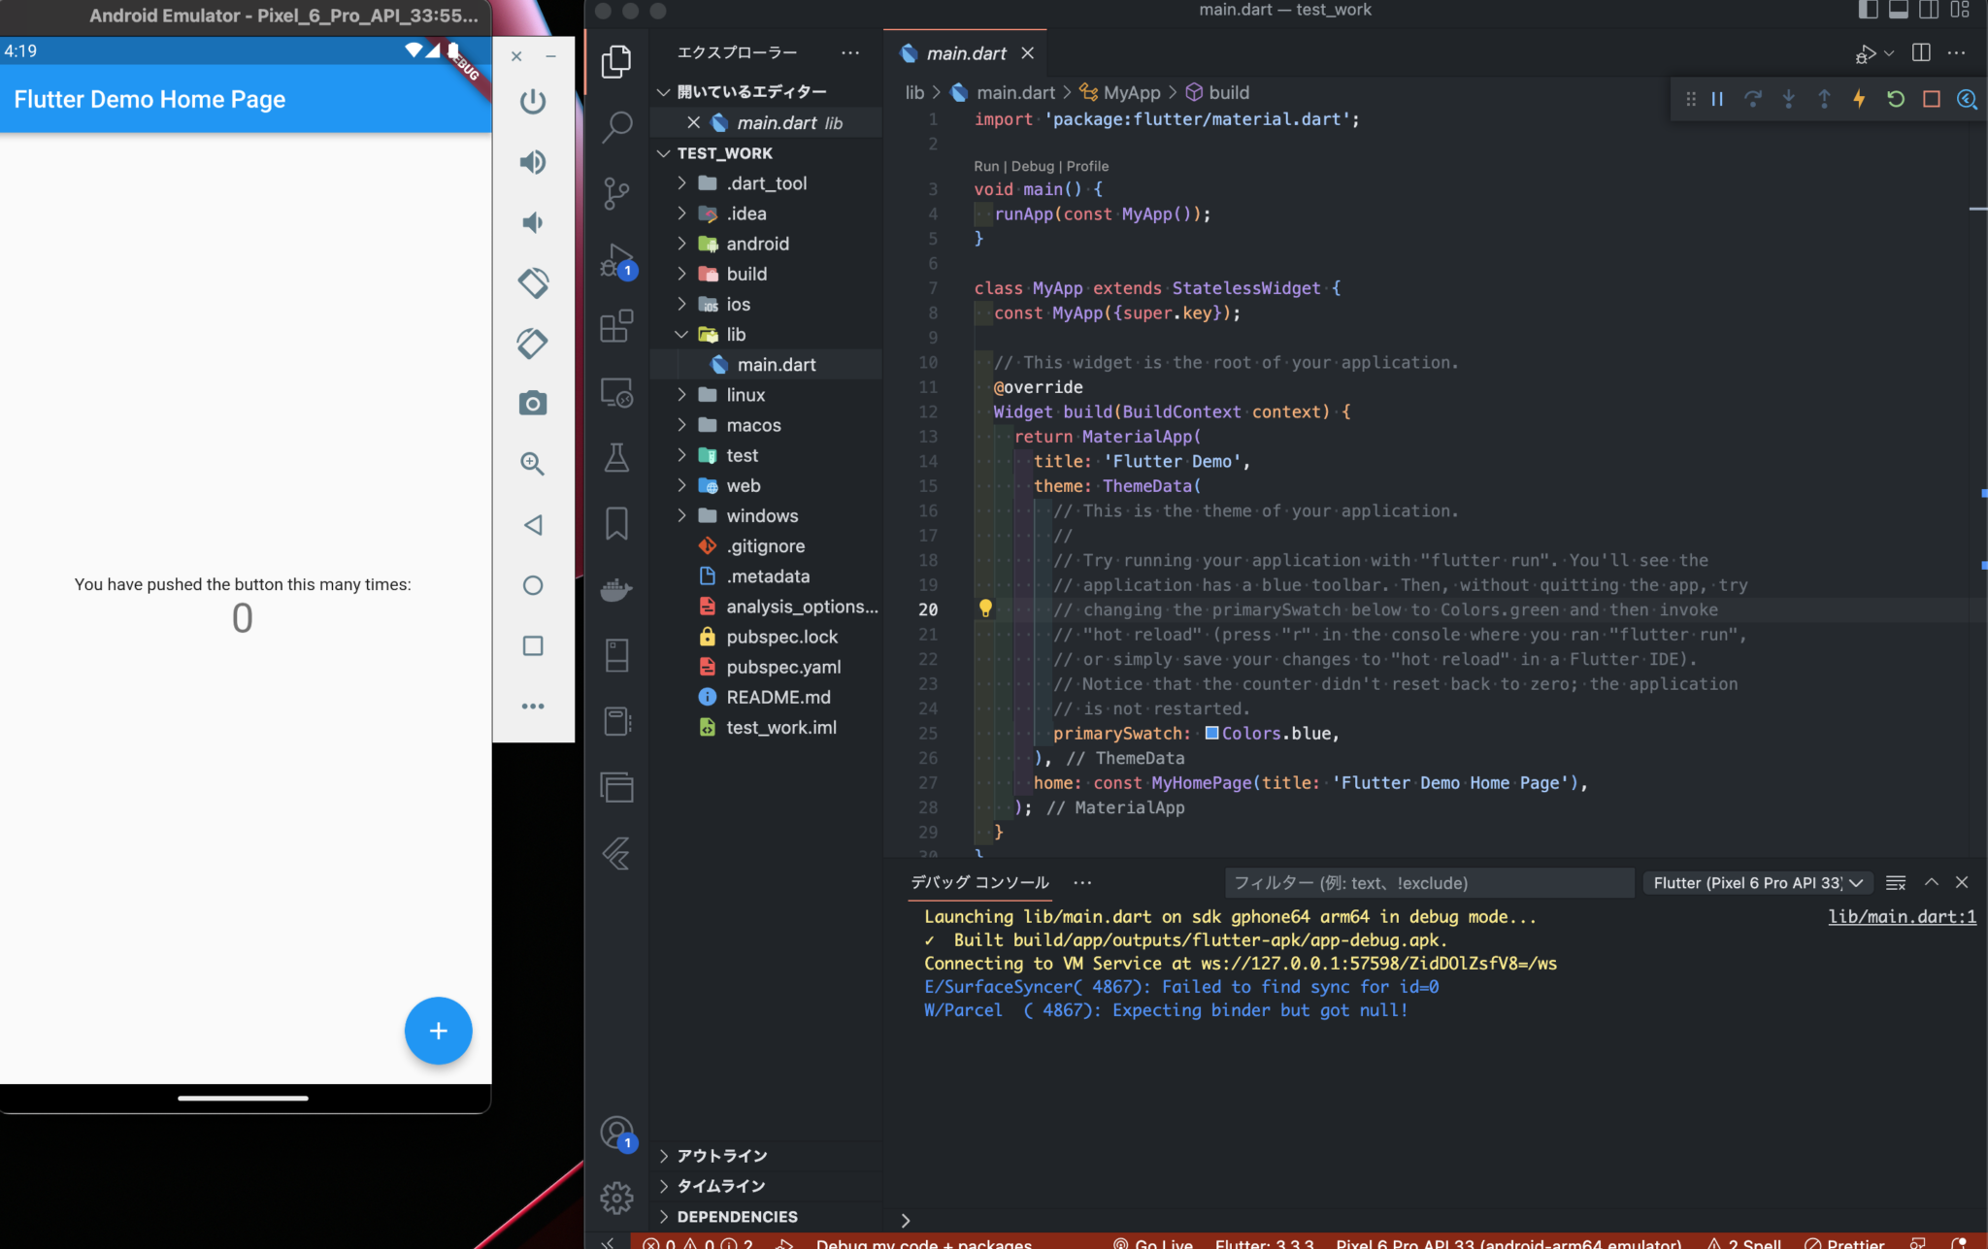
Task: Select デバッグ コンソール panel tab
Action: coord(979,882)
